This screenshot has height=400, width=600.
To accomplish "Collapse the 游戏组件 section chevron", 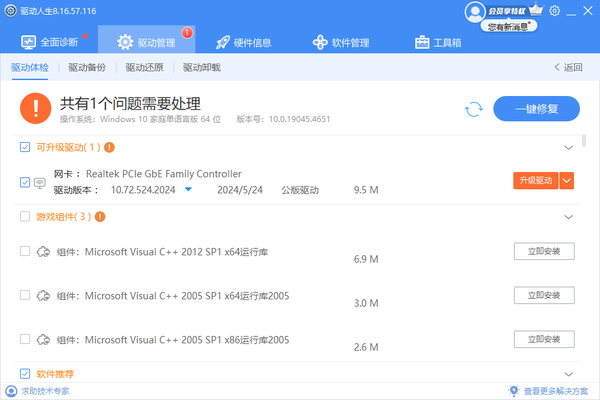I will [569, 217].
